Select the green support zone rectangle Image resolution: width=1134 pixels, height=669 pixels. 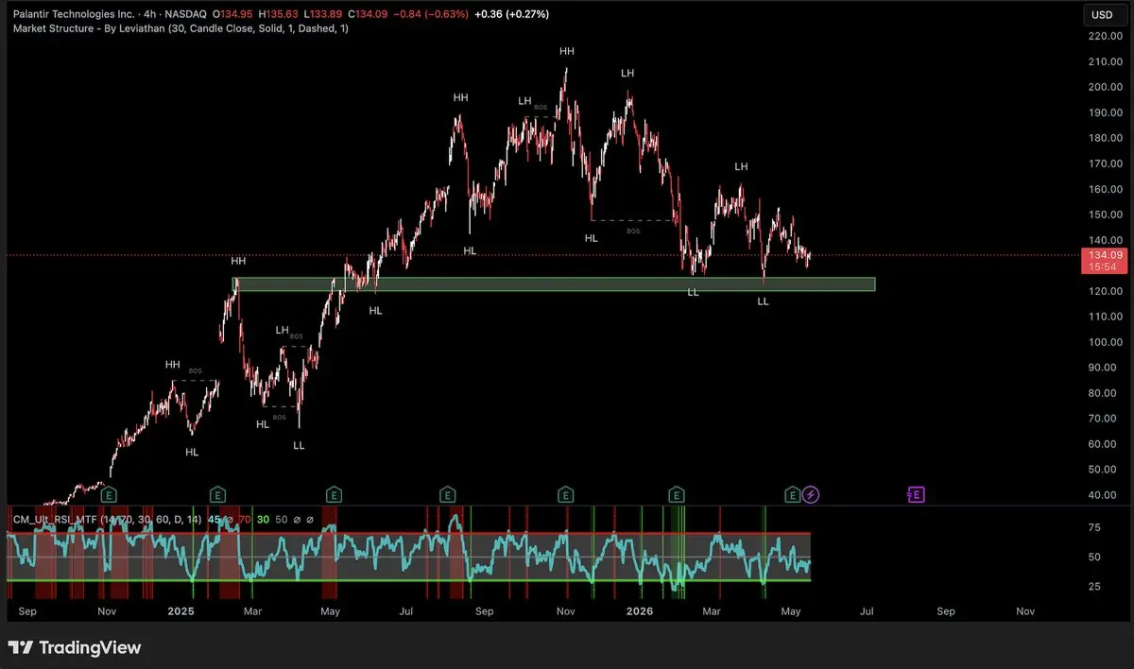[x=554, y=283]
